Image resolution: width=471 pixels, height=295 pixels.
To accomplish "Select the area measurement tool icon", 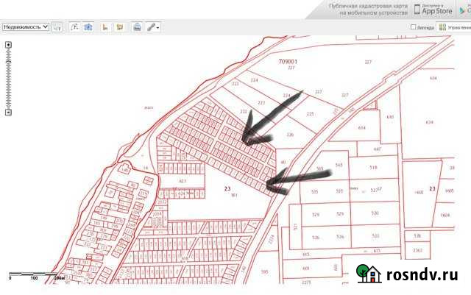I will coord(118,27).
